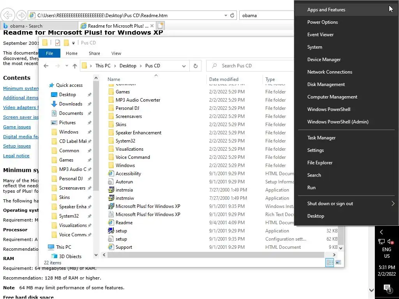Switch to large thumbnails view button
This screenshot has width=399, height=299.
(x=338, y=262)
